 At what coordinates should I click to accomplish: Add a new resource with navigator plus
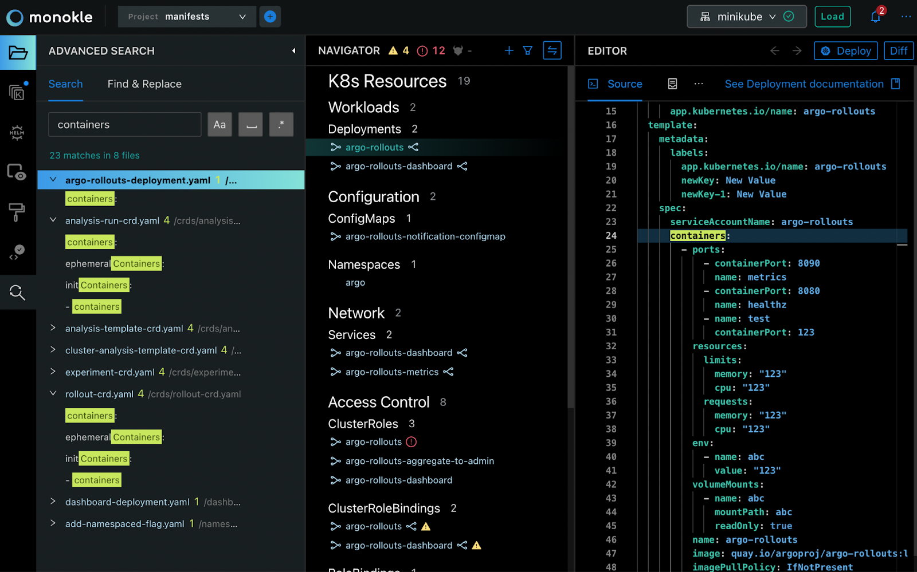[x=509, y=50]
